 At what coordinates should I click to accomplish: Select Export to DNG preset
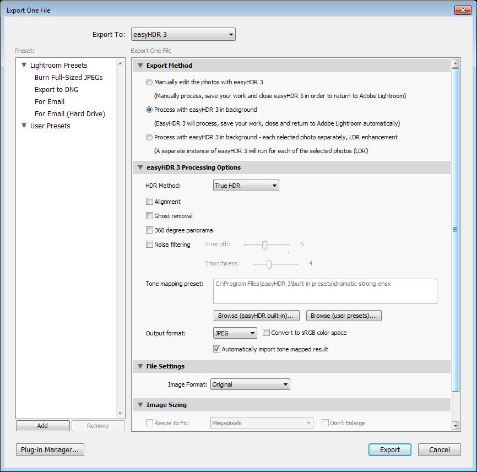[56, 90]
